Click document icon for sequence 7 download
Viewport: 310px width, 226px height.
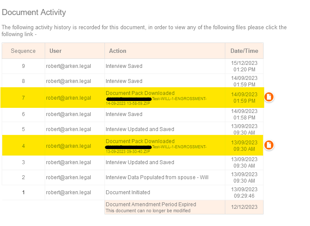pos(269,97)
